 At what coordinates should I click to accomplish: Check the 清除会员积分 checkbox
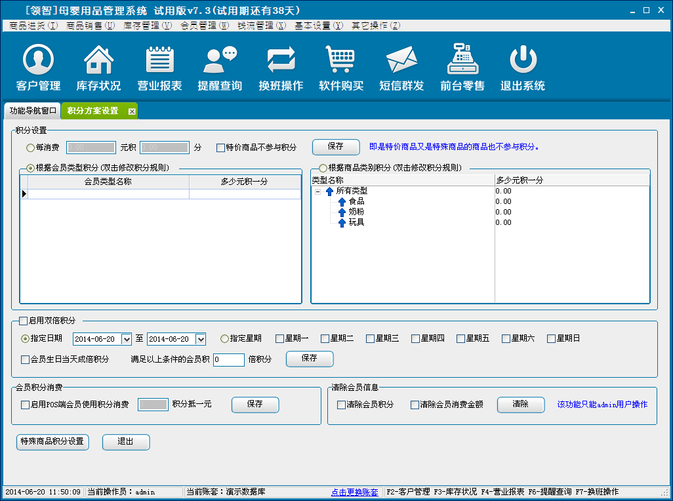[x=341, y=405]
